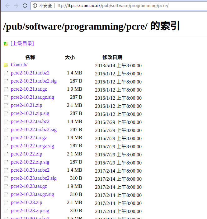Click file icon beside pcre2-10.21.tar.gz
Viewport: 207px width, 219px height.
click(6, 89)
